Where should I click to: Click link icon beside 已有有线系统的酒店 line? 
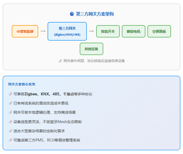click(x=10, y=103)
